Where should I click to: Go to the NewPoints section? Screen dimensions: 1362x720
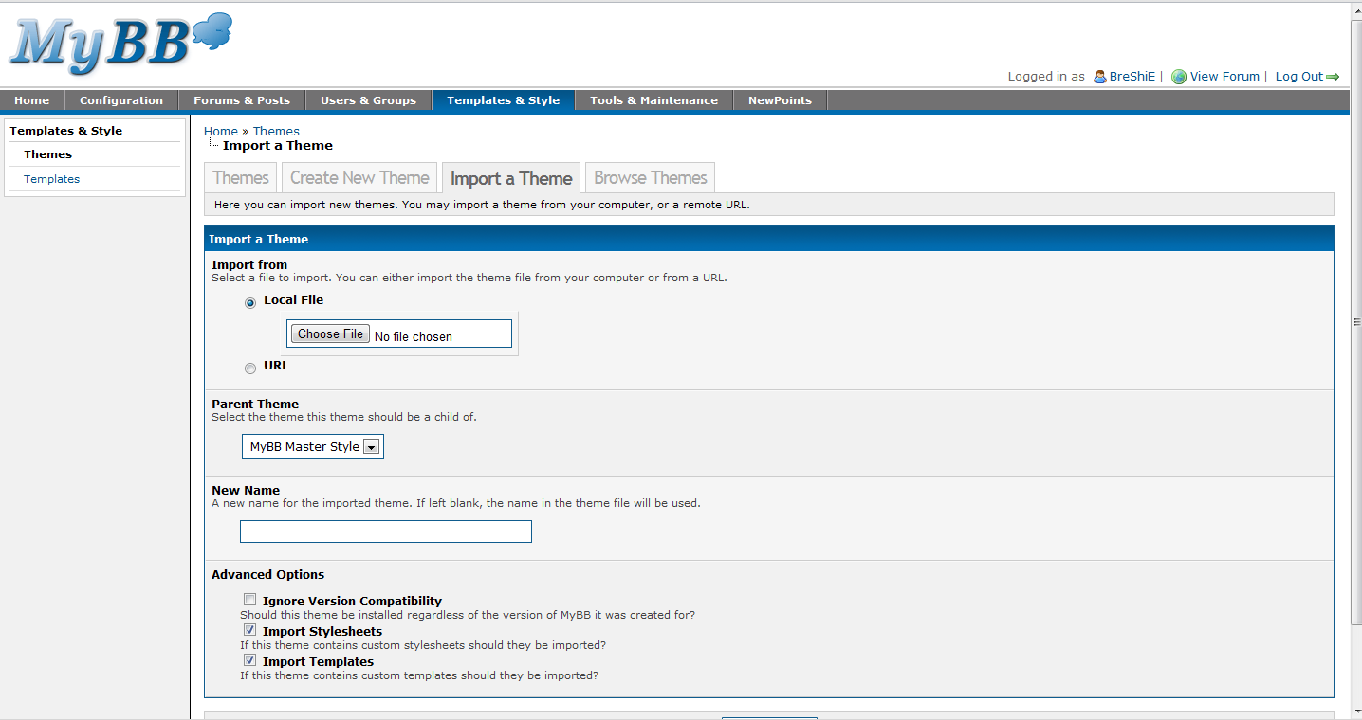[780, 99]
